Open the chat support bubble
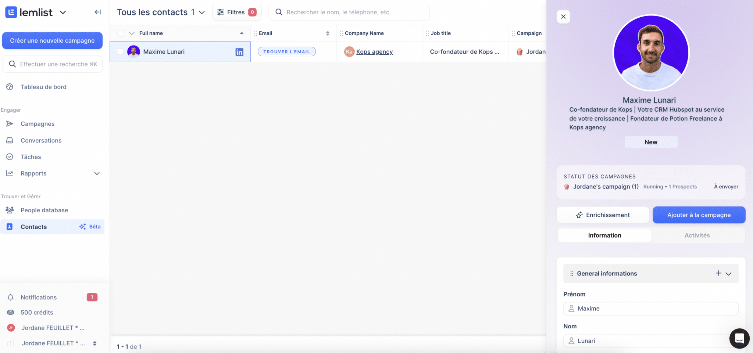753x353 pixels. (x=739, y=338)
